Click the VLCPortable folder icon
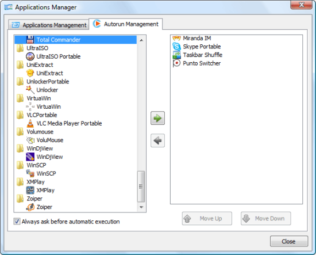The image size is (316, 255). (20, 115)
